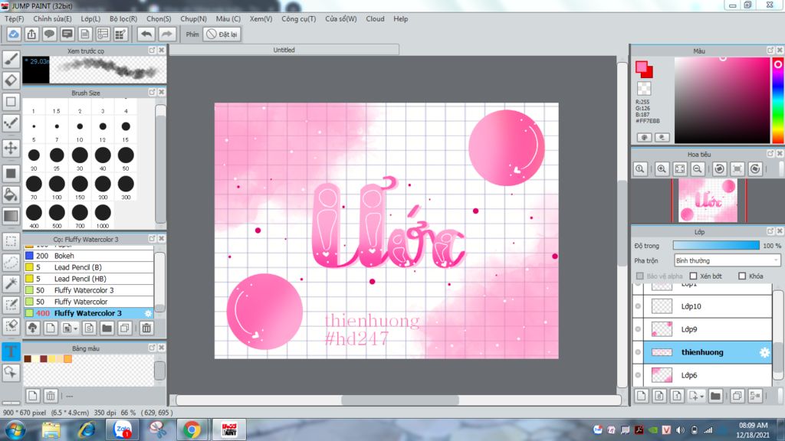The height and width of the screenshot is (441, 785).
Task: Open the Tệp(F) menu
Action: [14, 19]
